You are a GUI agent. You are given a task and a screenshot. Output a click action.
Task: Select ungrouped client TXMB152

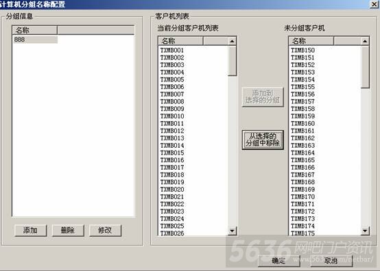click(x=302, y=65)
